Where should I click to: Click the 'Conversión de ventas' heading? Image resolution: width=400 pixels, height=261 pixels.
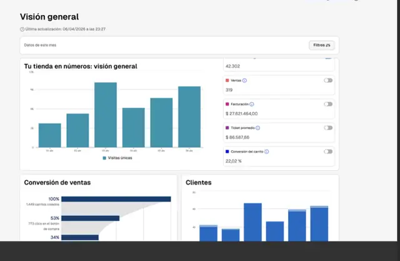click(x=57, y=183)
